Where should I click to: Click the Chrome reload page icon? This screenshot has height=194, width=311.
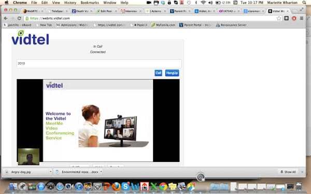click(x=19, y=18)
